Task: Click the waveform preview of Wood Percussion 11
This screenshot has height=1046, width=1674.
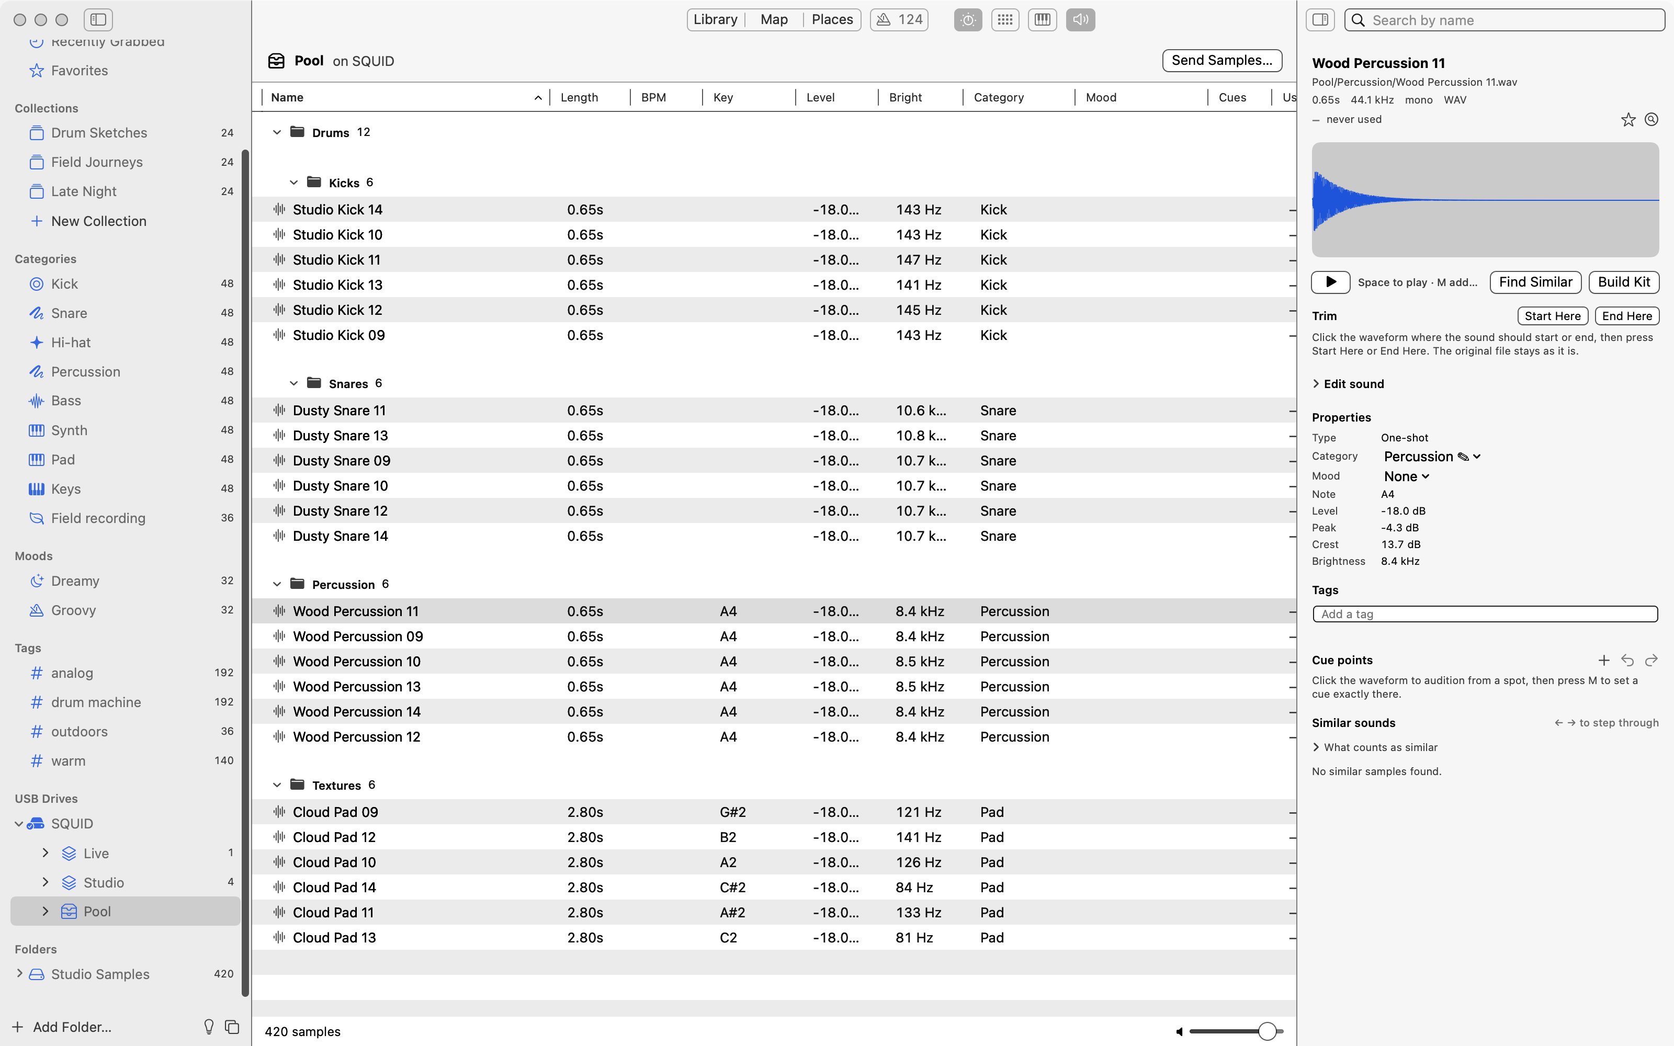Action: tap(1485, 200)
